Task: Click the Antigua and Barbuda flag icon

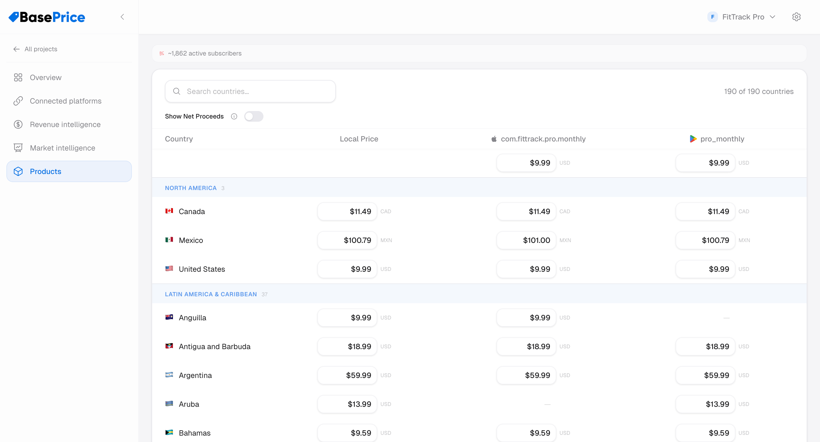Action: [169, 346]
